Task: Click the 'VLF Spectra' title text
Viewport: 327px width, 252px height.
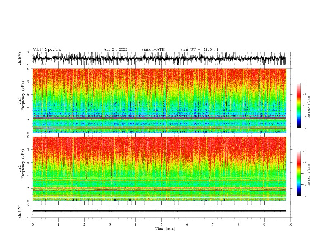Action: (x=47, y=49)
